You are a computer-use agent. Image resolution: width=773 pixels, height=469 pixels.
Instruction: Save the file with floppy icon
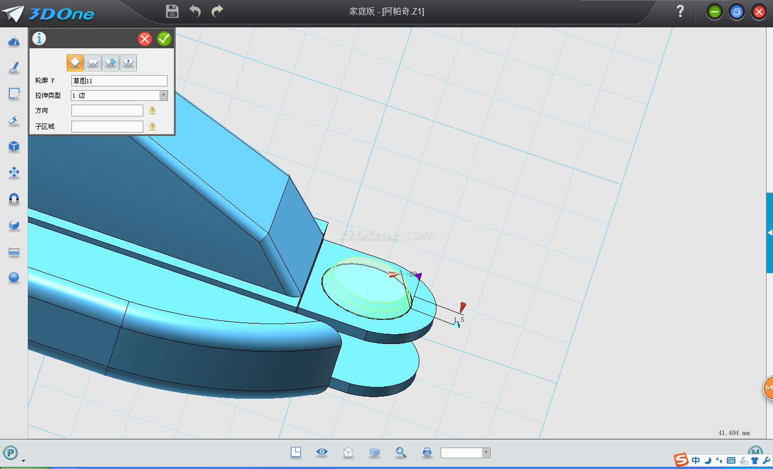pyautogui.click(x=172, y=11)
